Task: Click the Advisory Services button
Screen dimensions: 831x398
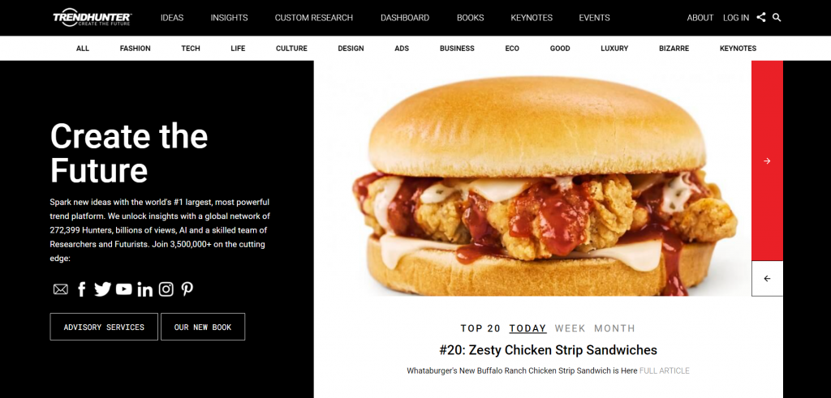Action: point(104,327)
